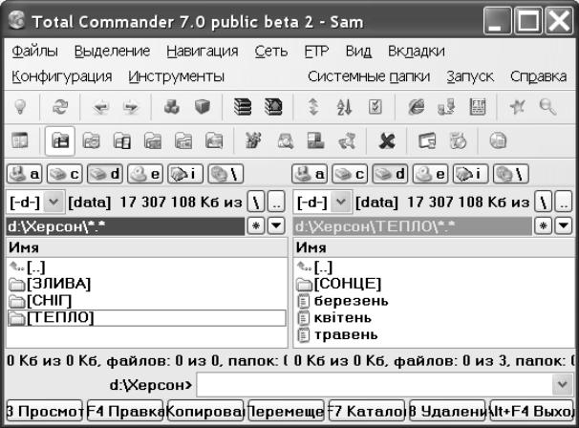Viewport: 579px width, 428px height.
Task: Go back using the left arrow icon
Action: click(x=101, y=107)
